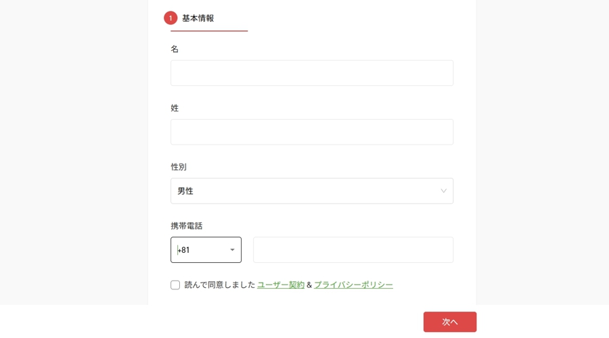Viewport: 609px width, 338px height.
Task: Open the +81 country code dropdown
Action: click(x=206, y=250)
